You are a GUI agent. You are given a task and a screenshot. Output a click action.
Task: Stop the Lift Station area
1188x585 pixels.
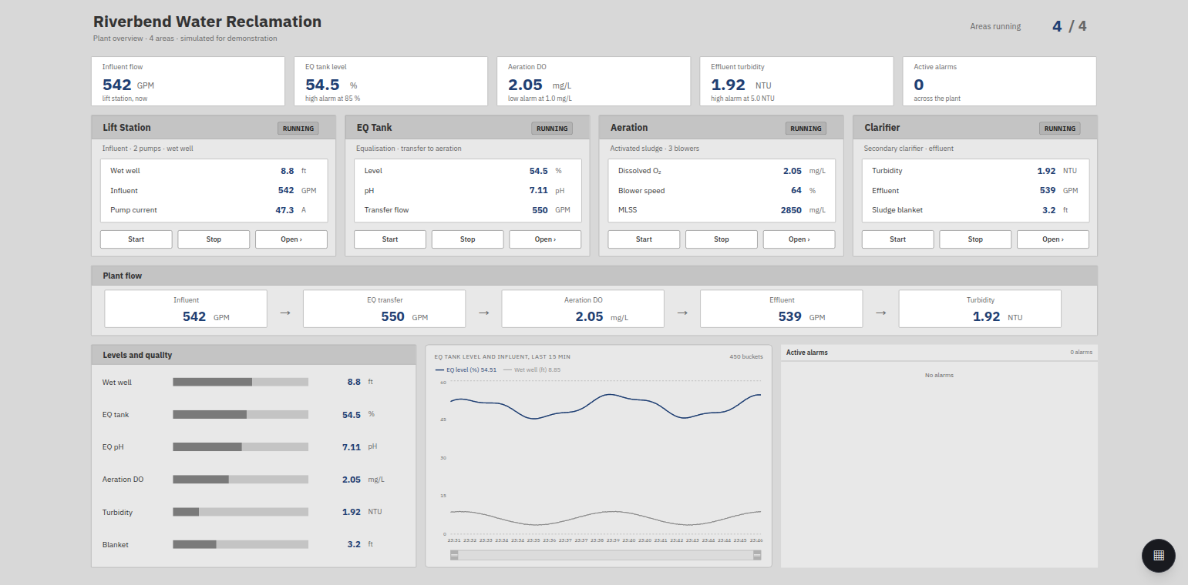(x=214, y=239)
